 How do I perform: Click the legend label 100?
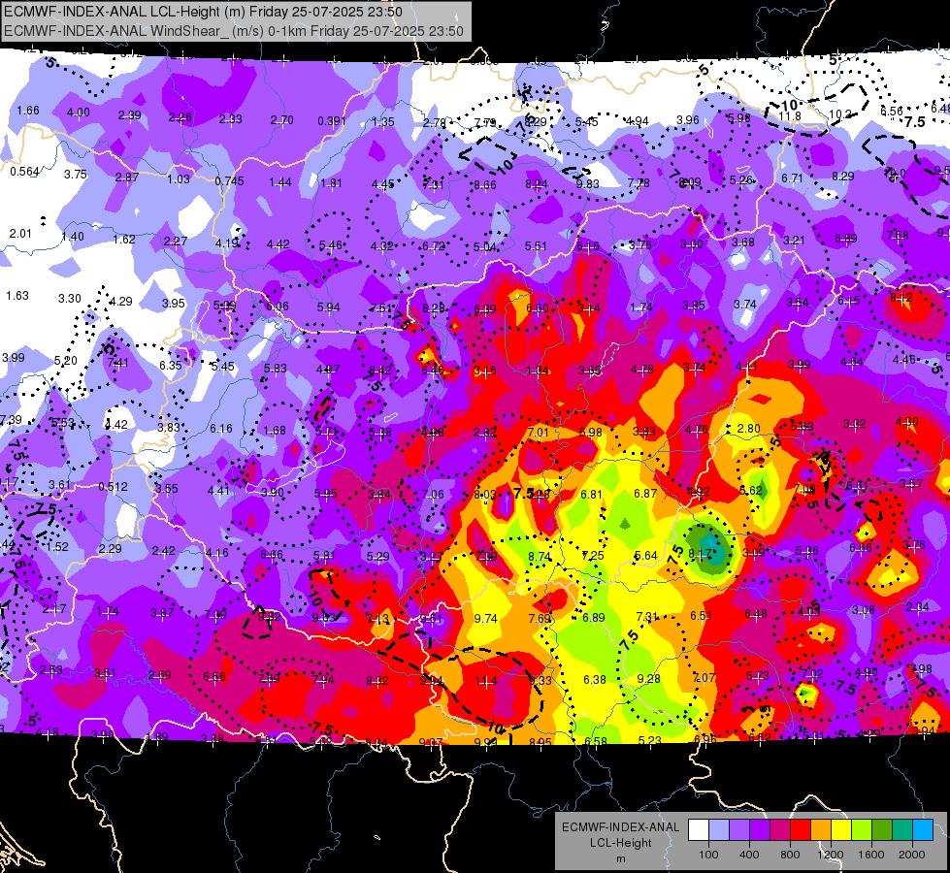(x=708, y=855)
